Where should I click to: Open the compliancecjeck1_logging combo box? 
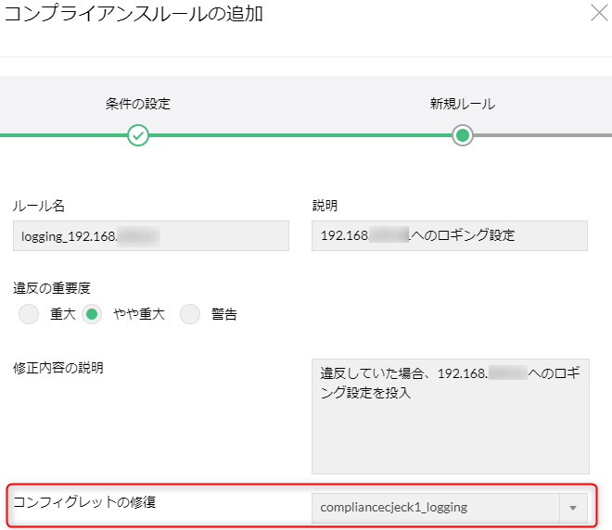[x=436, y=508]
